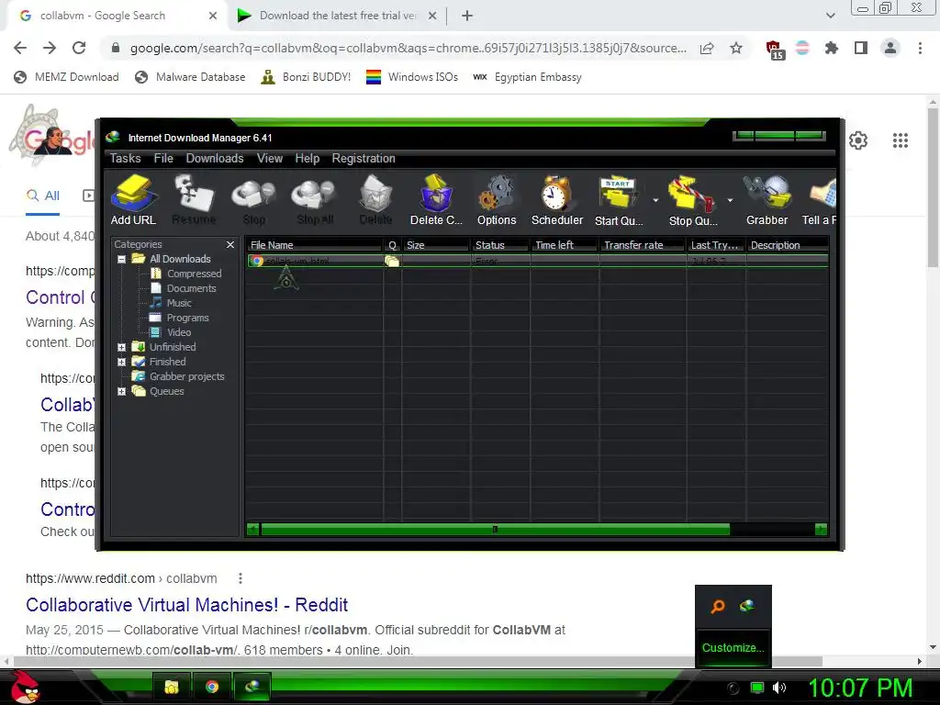This screenshot has width=940, height=705.
Task: Open Stop Queue dropdown arrow
Action: tap(730, 200)
